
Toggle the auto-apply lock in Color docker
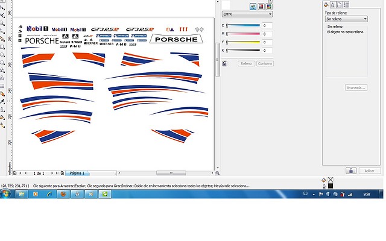[224, 63]
